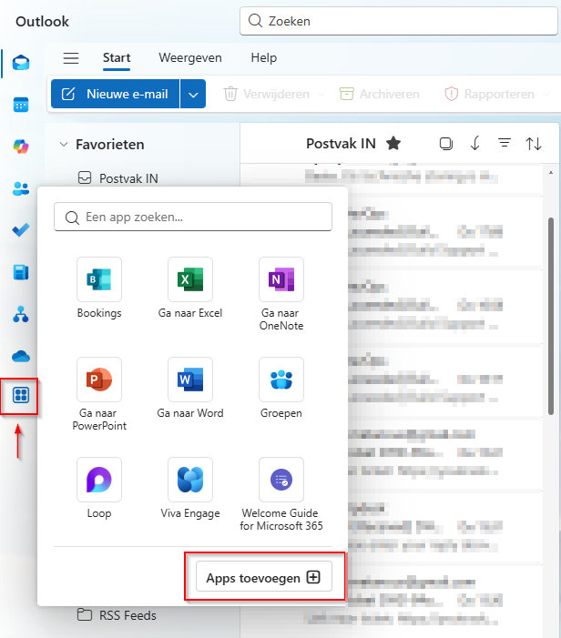Open People contacts in sidebar

[x=20, y=188]
